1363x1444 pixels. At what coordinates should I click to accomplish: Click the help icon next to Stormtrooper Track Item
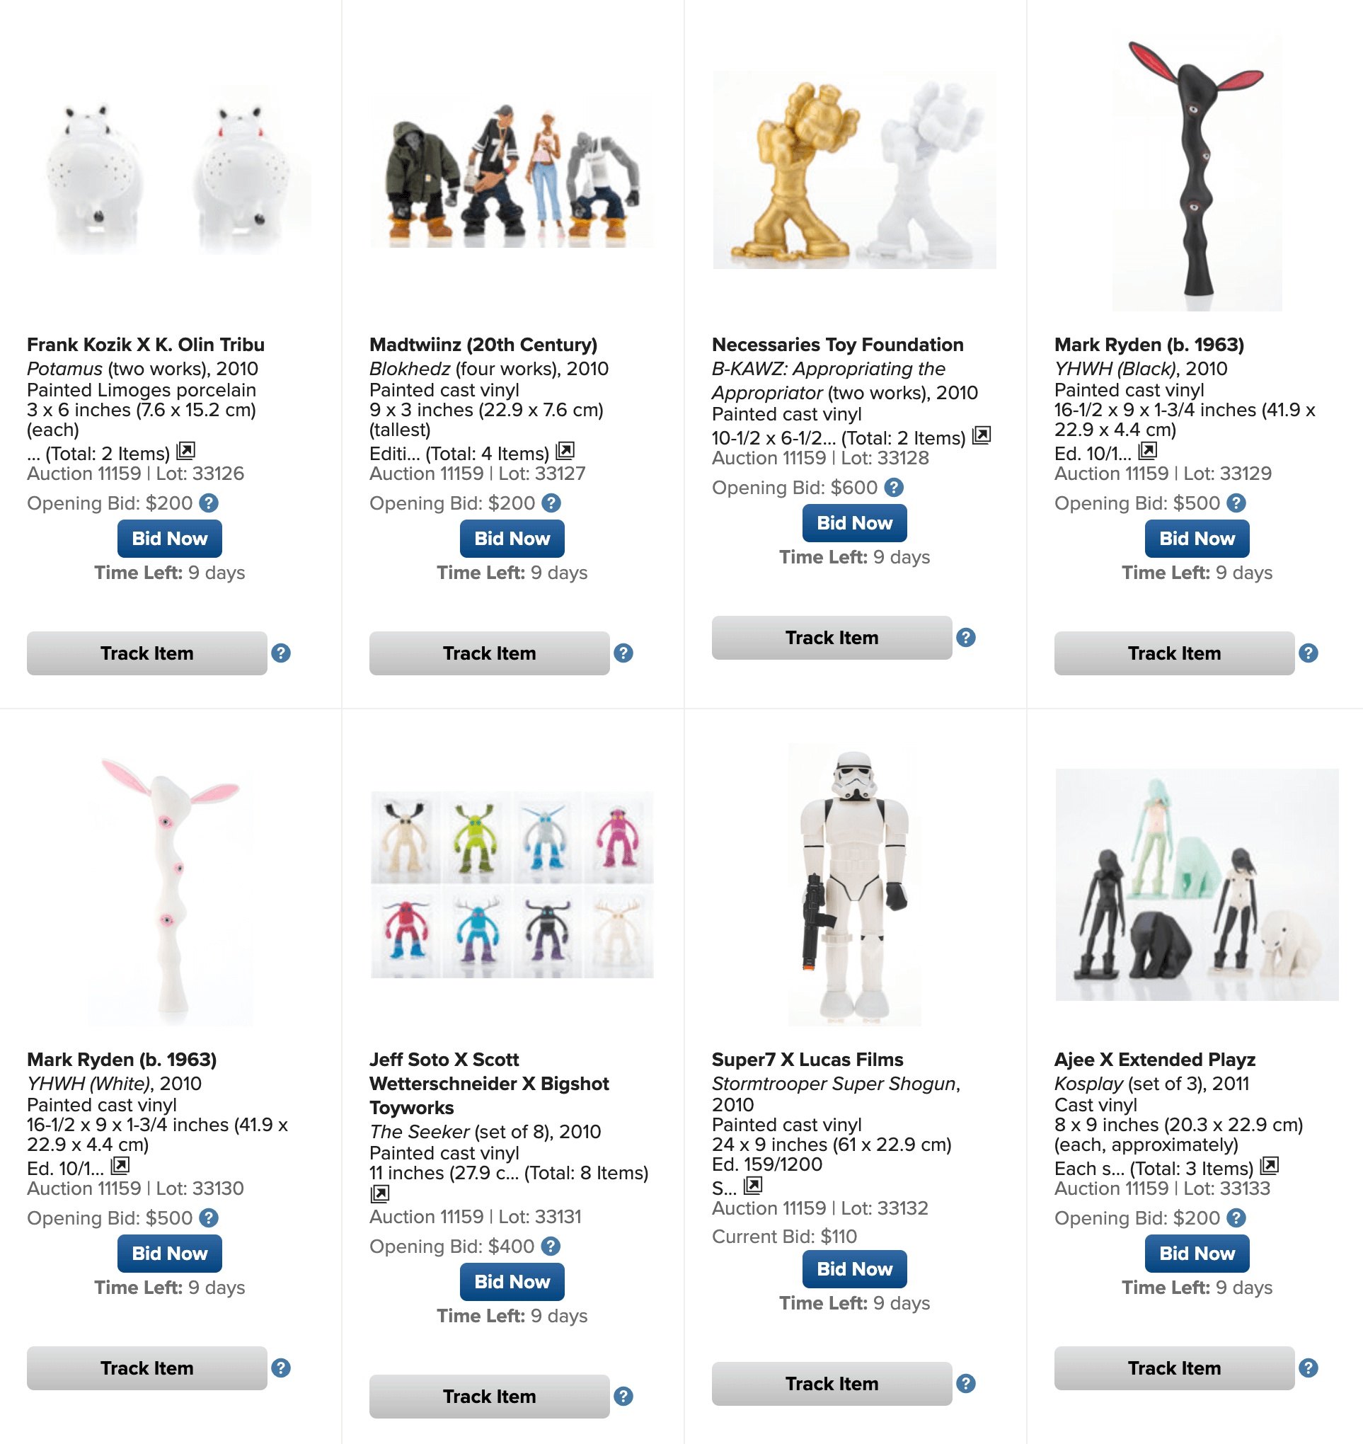pos(965,1384)
